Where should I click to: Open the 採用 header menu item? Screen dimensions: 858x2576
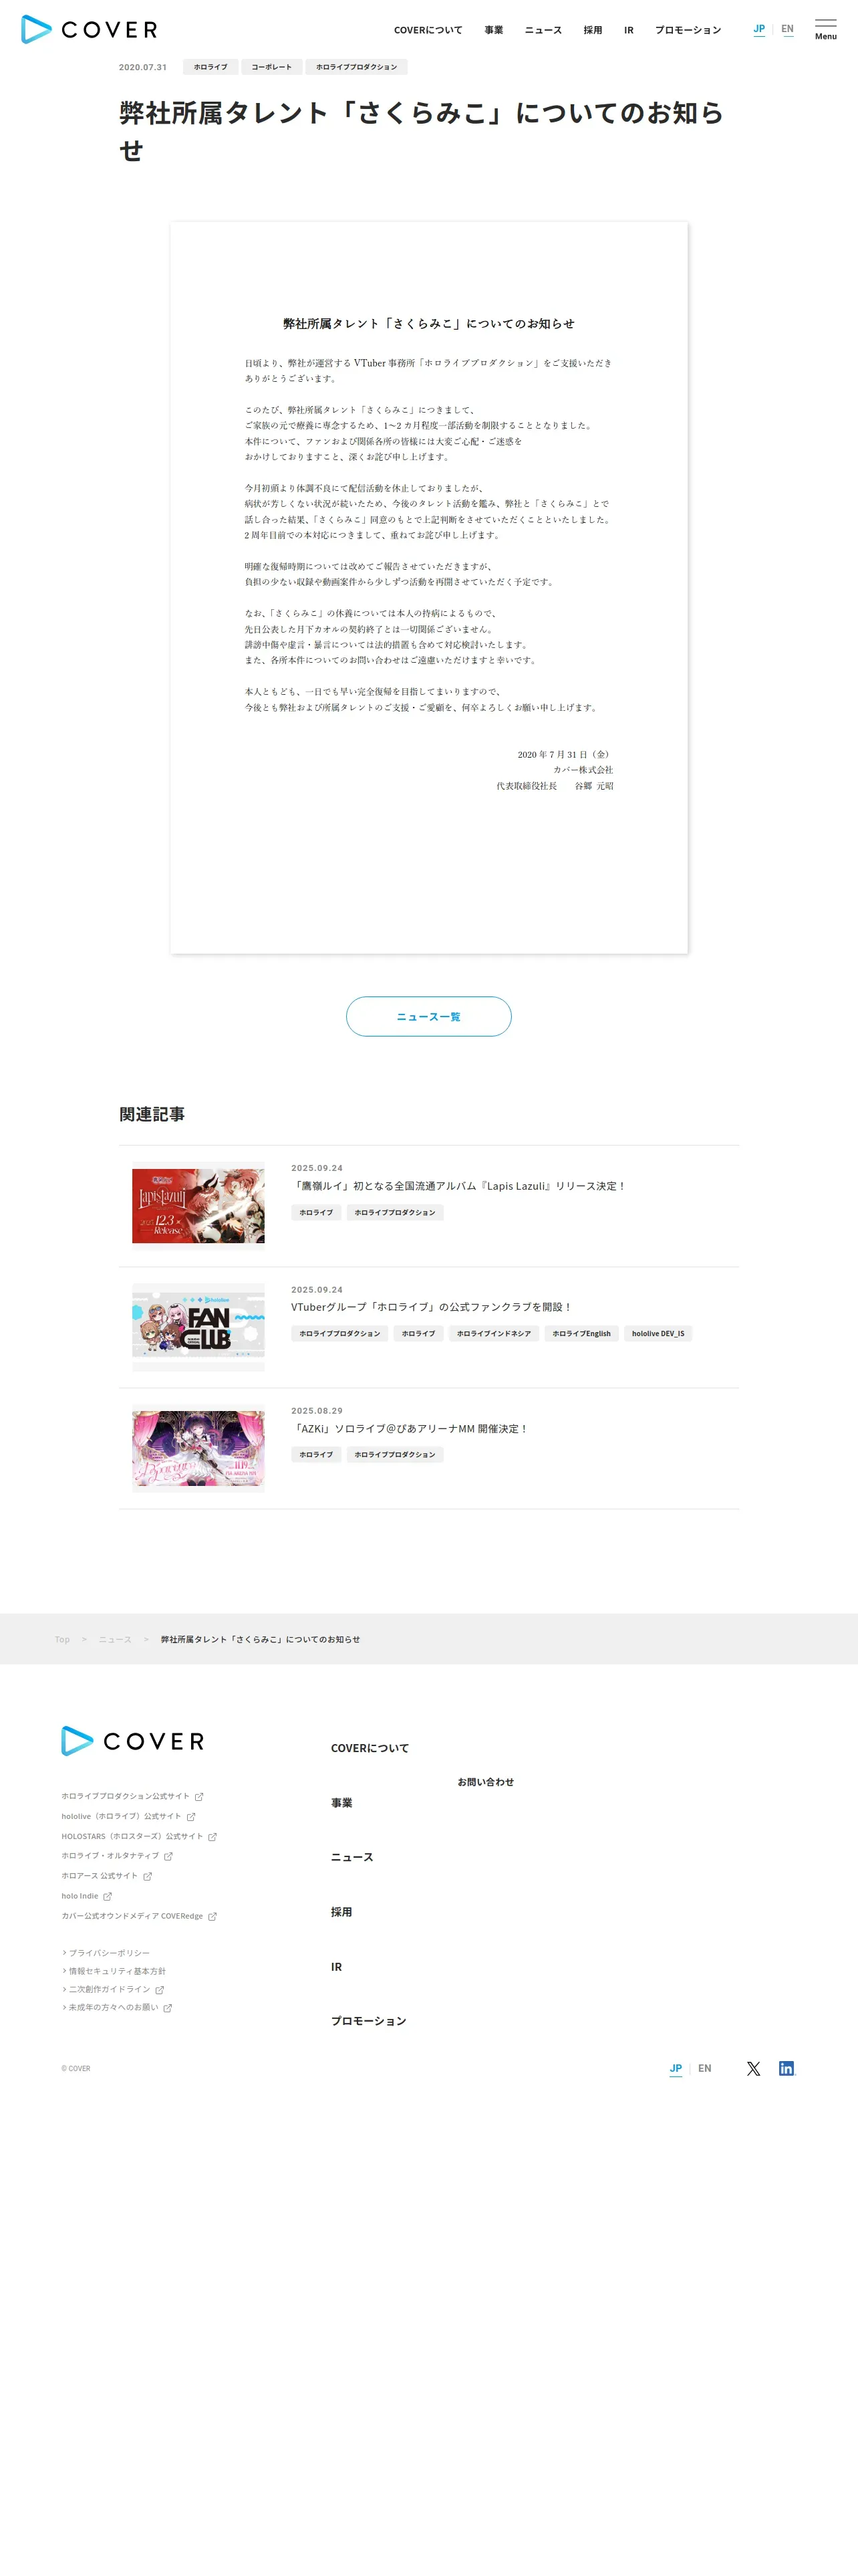tap(592, 30)
